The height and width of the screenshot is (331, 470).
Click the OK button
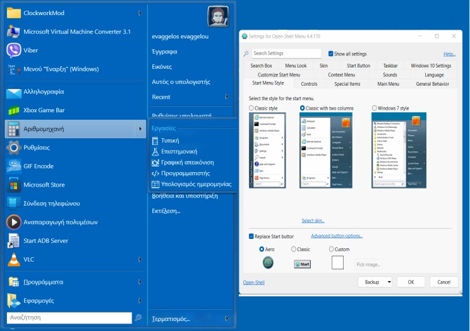pos(411,282)
